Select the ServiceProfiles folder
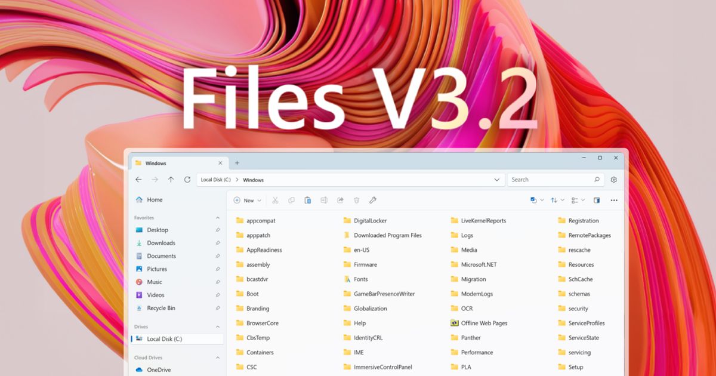Screen dimensions: 716x376 click(x=581, y=323)
